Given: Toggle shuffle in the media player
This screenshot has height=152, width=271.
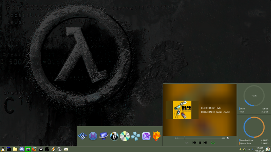Looking at the screenshot, I should (187, 143).
